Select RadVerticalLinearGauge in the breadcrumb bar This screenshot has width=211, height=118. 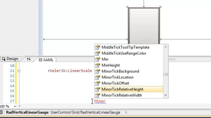pyautogui.click(x=27, y=112)
